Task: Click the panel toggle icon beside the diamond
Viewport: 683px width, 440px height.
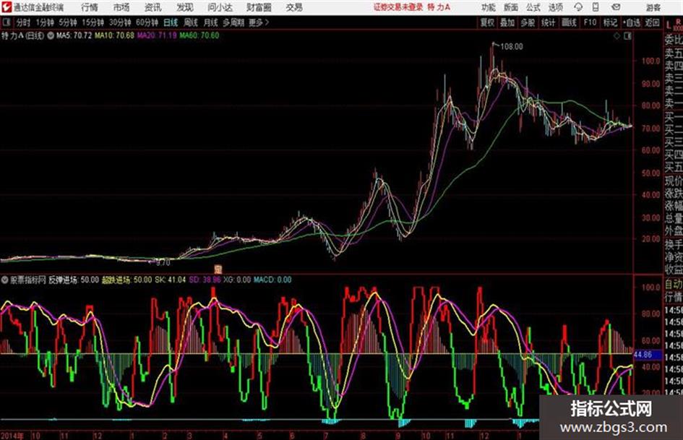Action: coord(627,36)
